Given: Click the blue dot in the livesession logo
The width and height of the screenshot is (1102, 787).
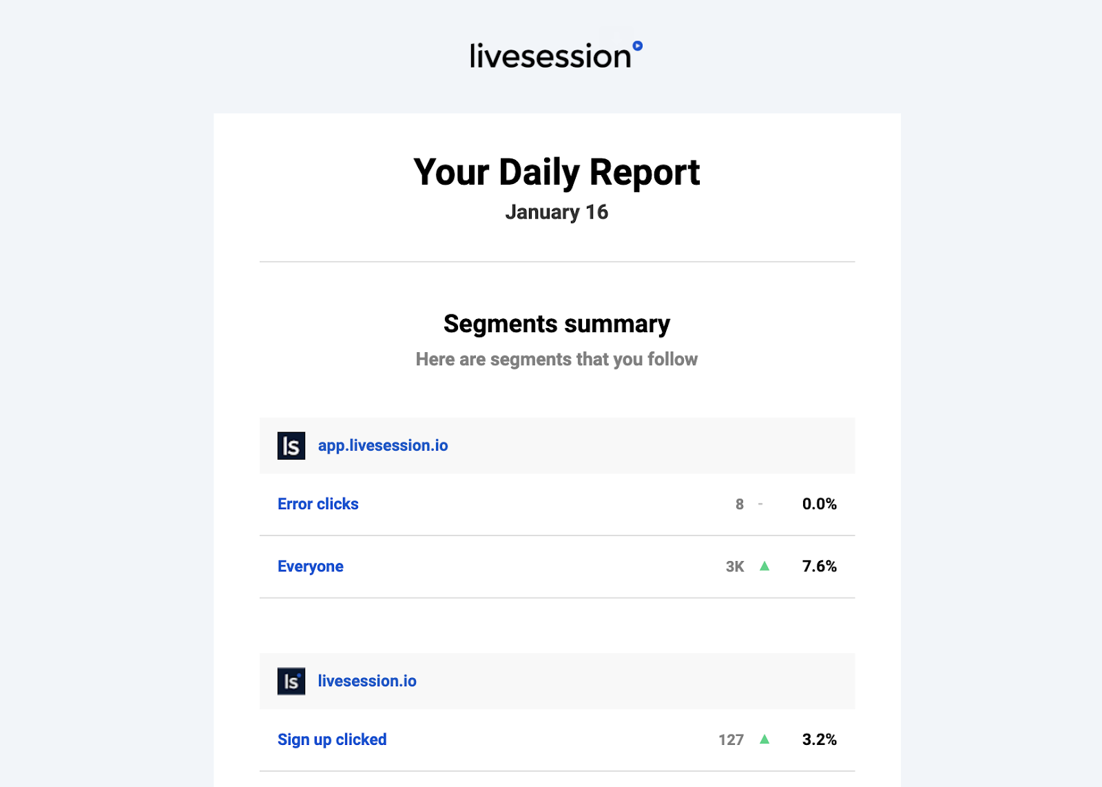Looking at the screenshot, I should pyautogui.click(x=639, y=46).
